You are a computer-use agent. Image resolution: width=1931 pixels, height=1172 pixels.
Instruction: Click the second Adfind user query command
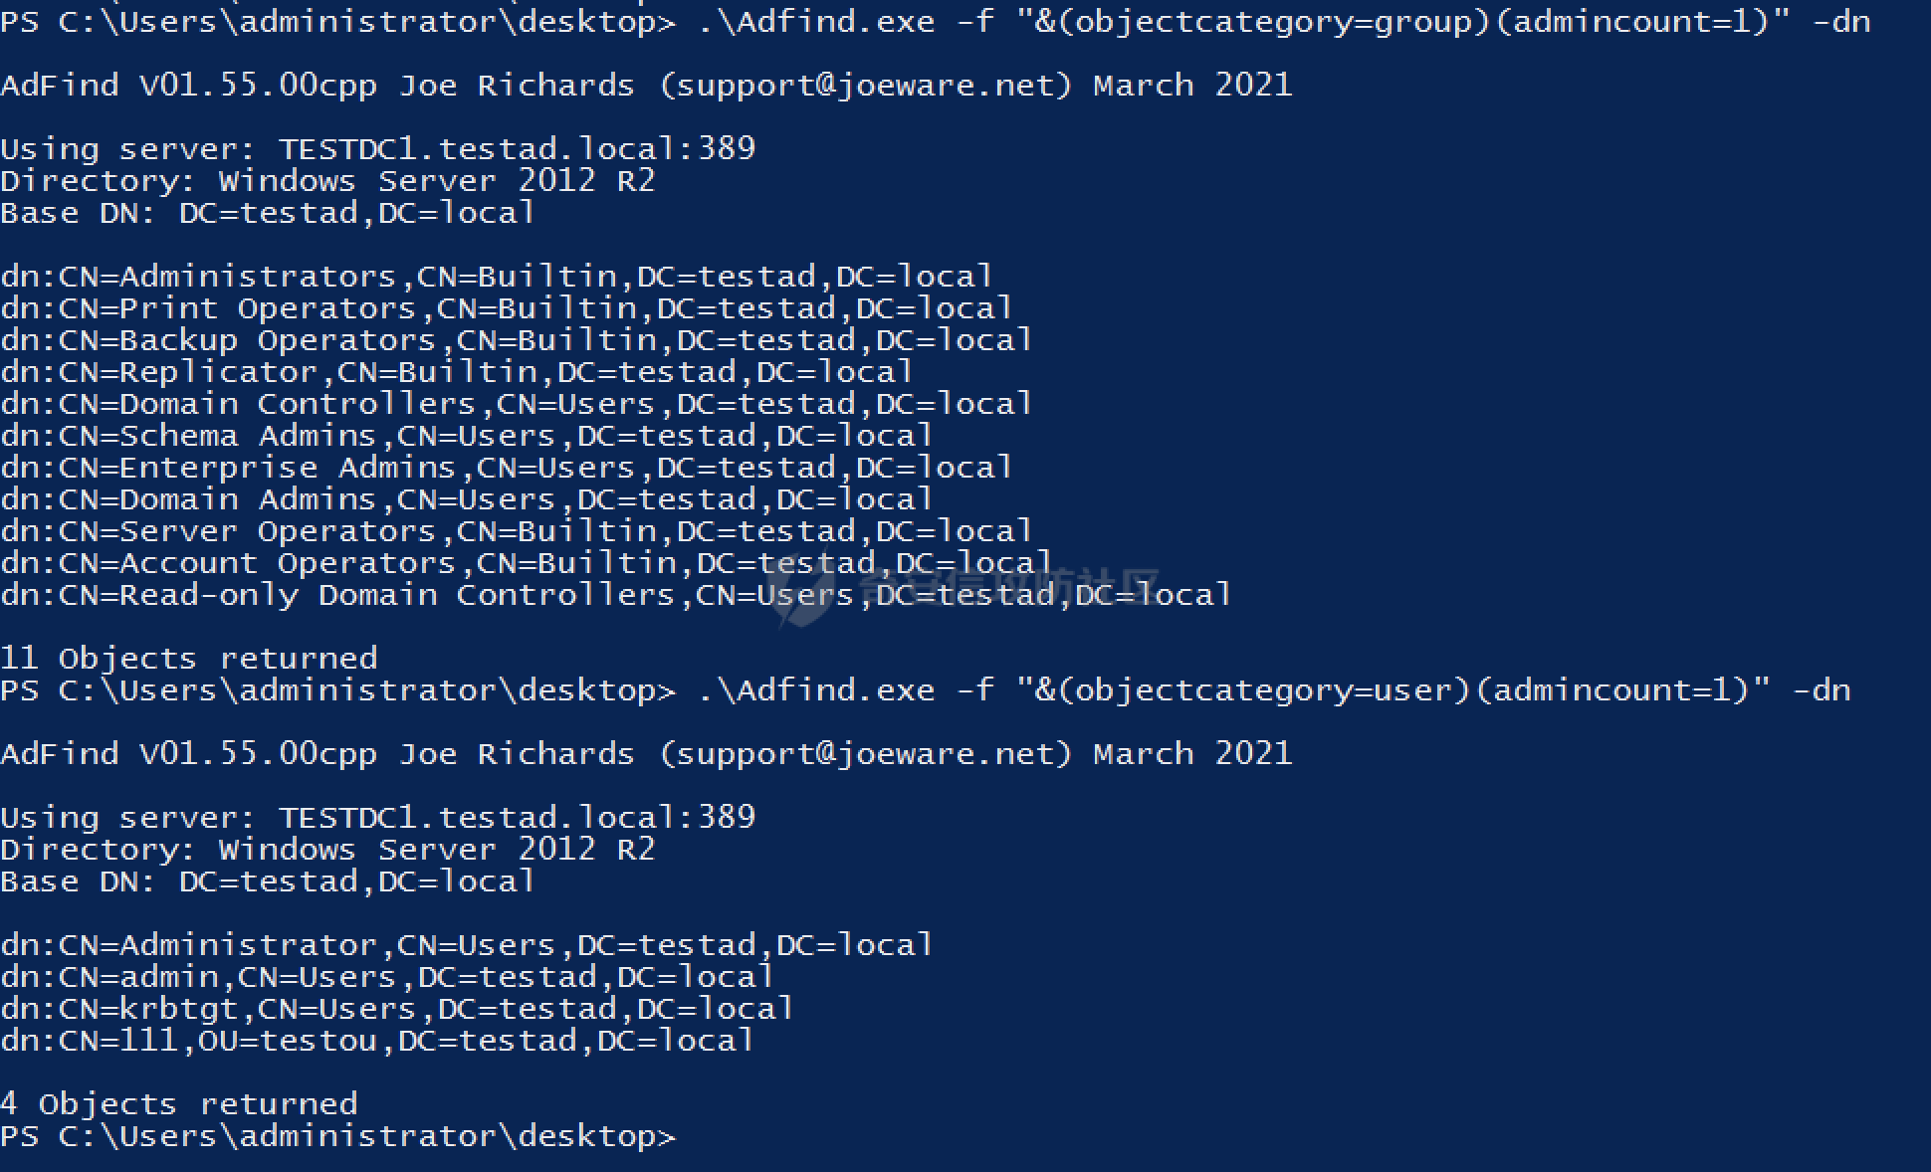(x=1274, y=689)
